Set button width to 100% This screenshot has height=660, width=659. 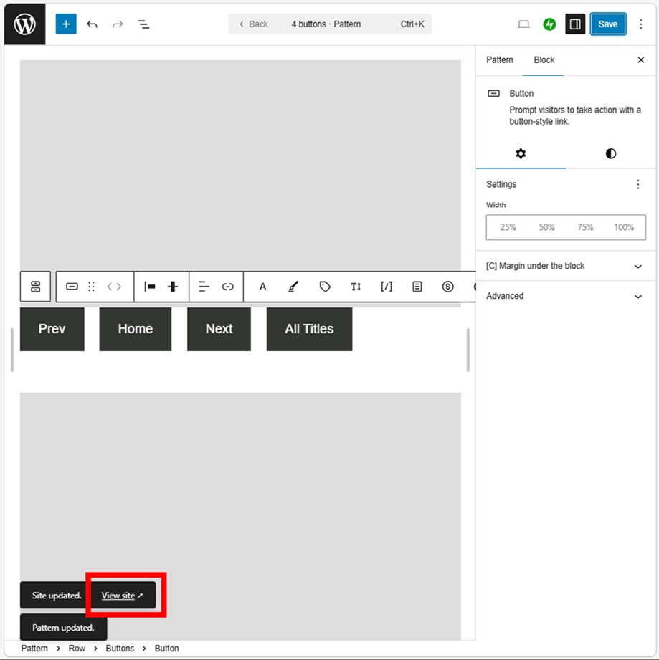624,227
